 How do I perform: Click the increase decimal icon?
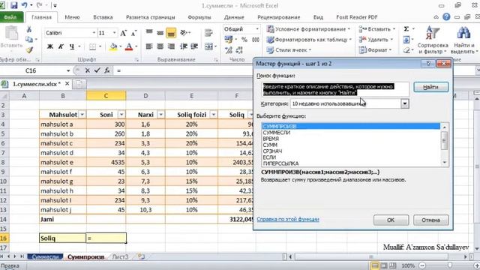228,50
